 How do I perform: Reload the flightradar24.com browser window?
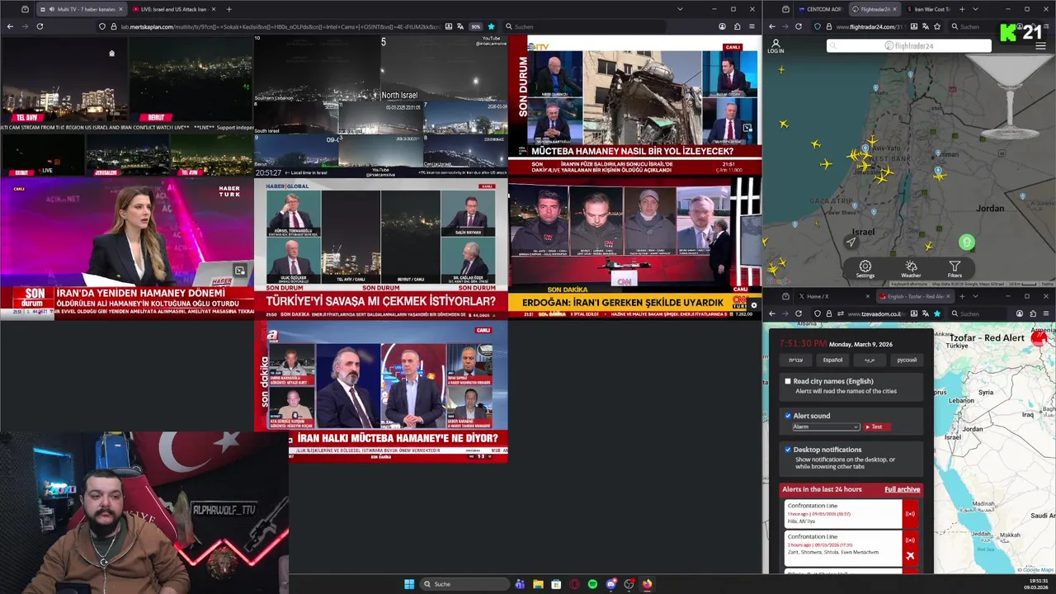pos(798,26)
